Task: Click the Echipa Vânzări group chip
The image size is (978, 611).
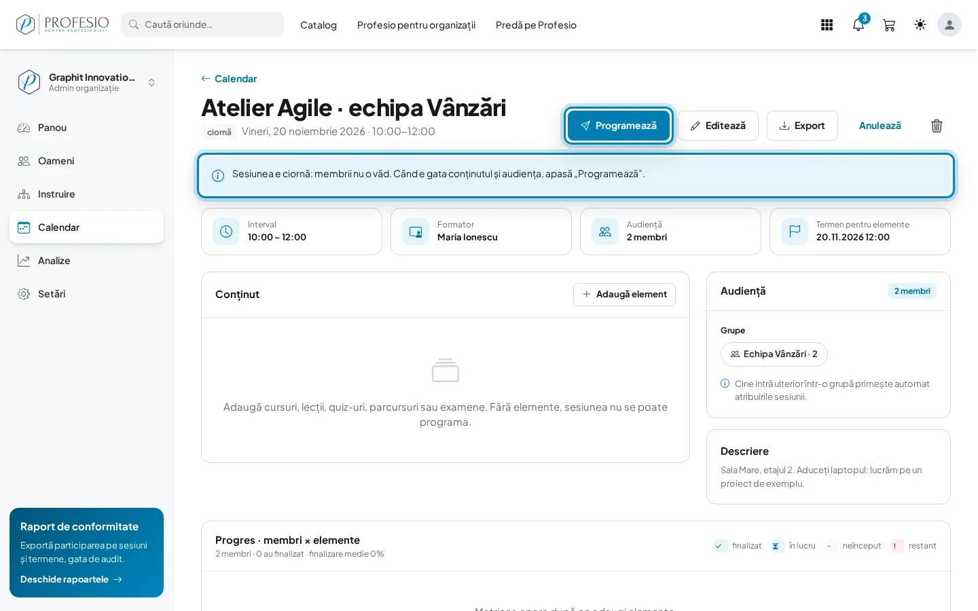Action: tap(774, 354)
